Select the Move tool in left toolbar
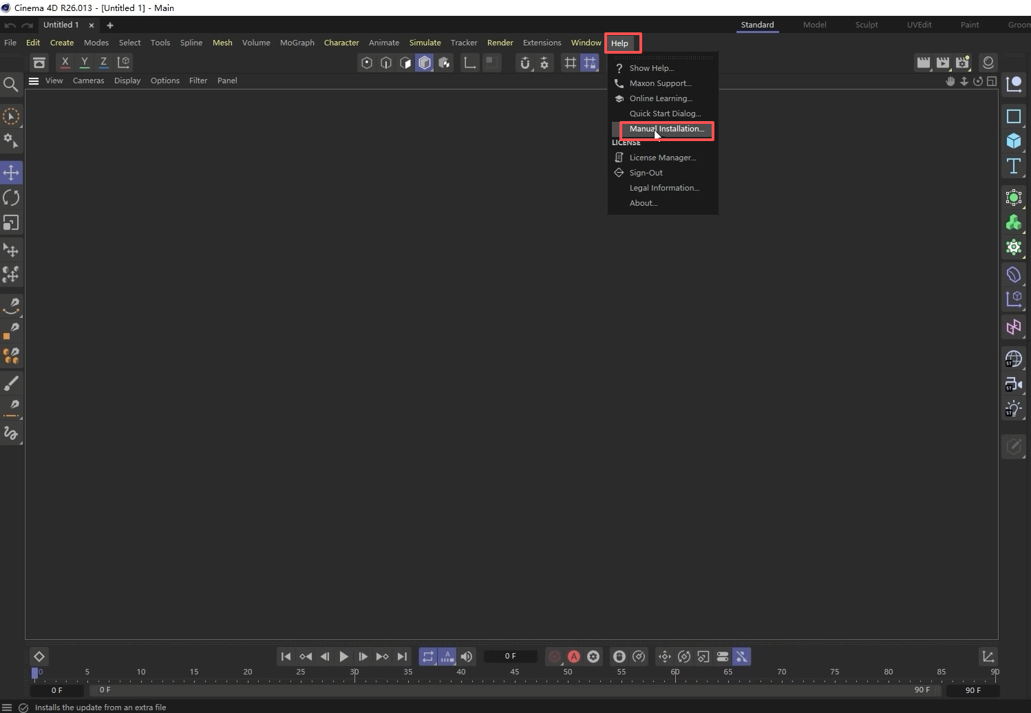The height and width of the screenshot is (713, 1031). click(x=11, y=173)
